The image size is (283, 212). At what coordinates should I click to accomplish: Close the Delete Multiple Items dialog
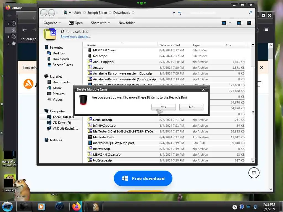pyautogui.click(x=203, y=89)
